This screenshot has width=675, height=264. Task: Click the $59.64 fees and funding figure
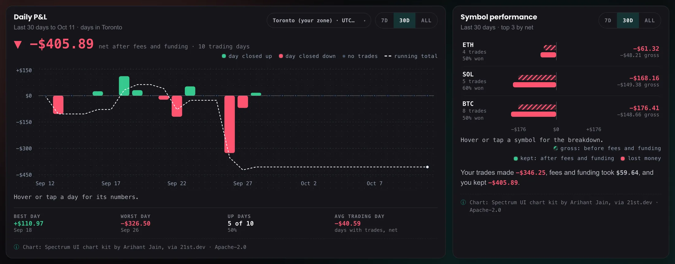627,173
